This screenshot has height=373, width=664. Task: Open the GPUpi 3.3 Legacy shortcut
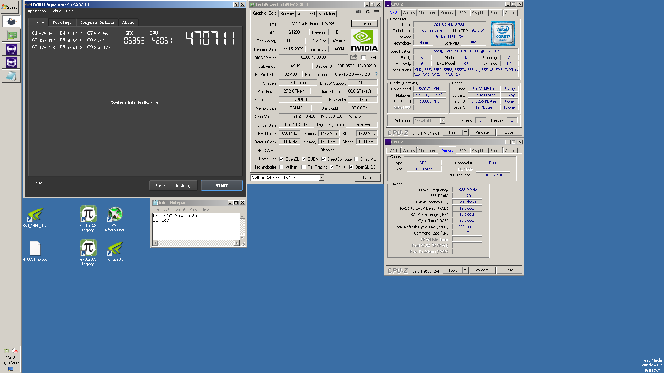point(88,253)
